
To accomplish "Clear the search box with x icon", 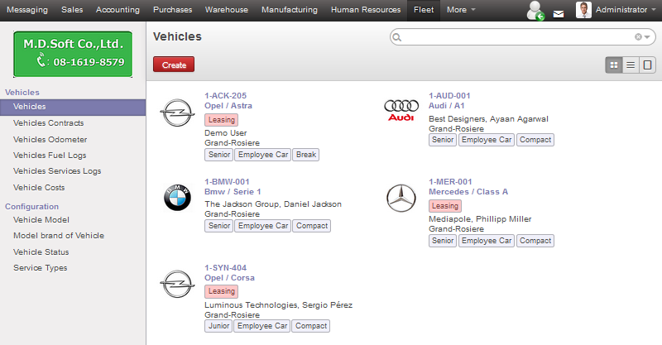I will (638, 37).
